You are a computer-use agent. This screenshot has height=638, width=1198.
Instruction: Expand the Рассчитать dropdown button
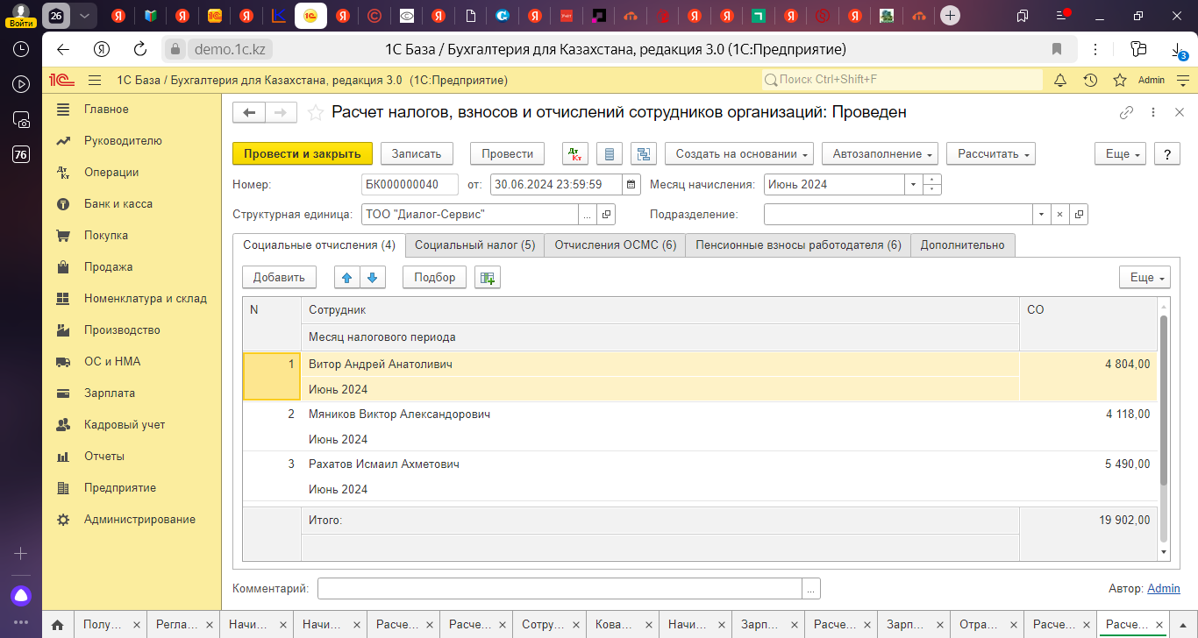coord(991,153)
